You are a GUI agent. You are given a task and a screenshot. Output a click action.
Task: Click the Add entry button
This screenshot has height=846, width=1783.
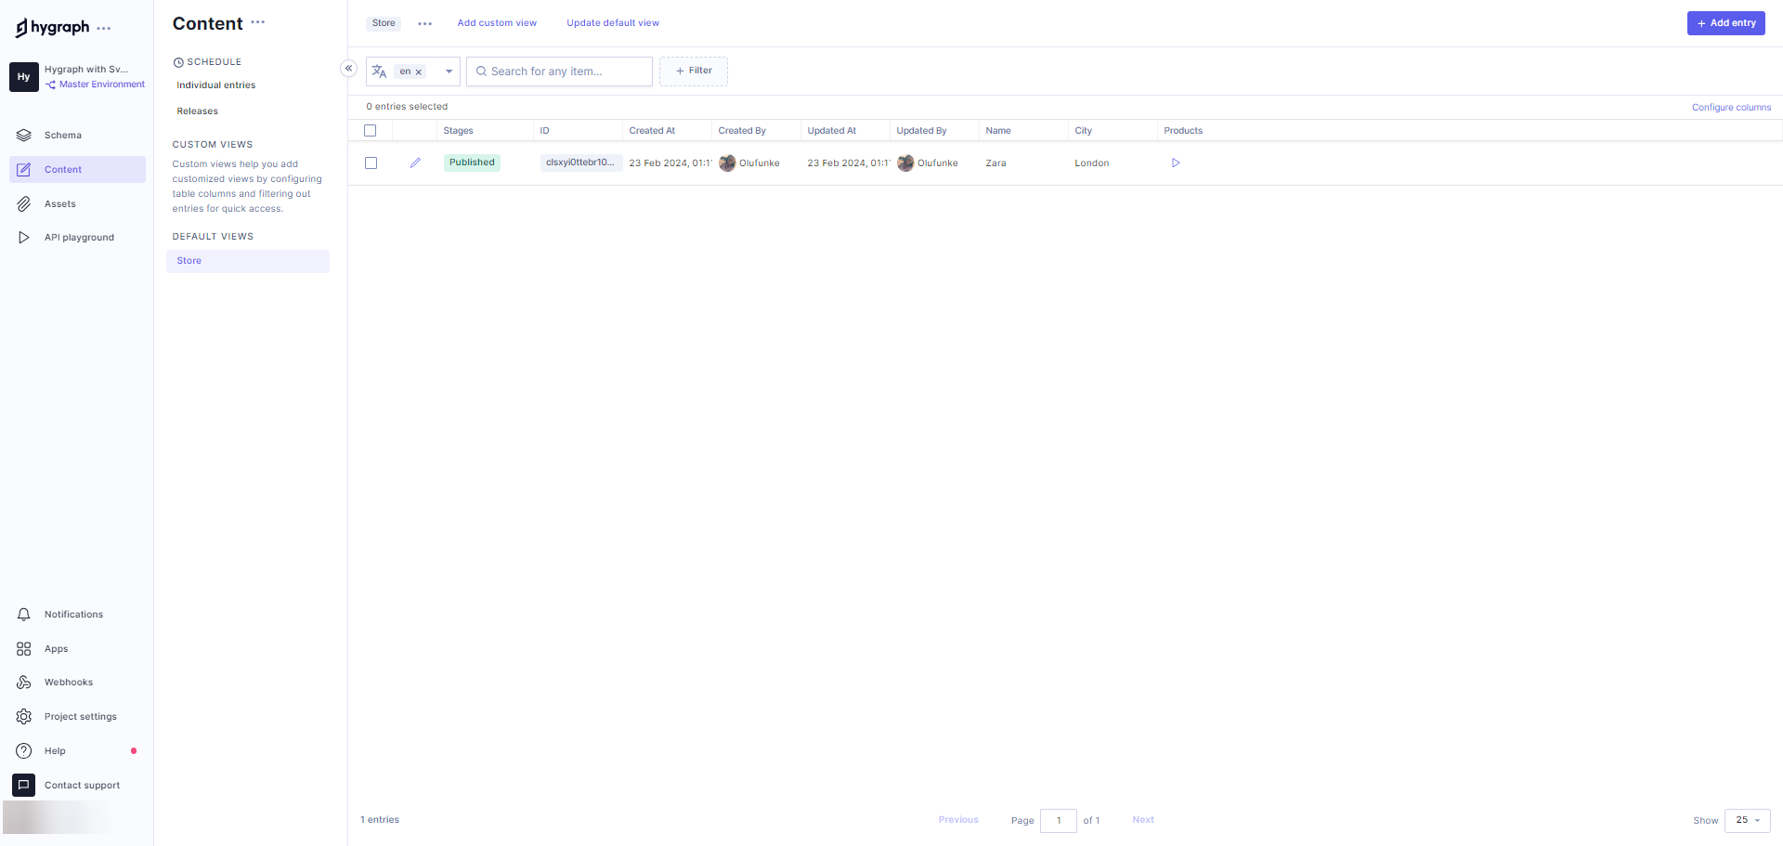(x=1725, y=23)
